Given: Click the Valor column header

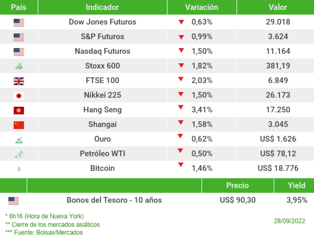Looking at the screenshot, I should [x=278, y=7].
